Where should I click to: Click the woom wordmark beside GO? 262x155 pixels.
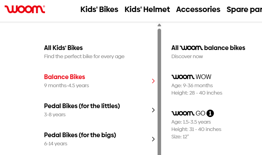(x=183, y=114)
